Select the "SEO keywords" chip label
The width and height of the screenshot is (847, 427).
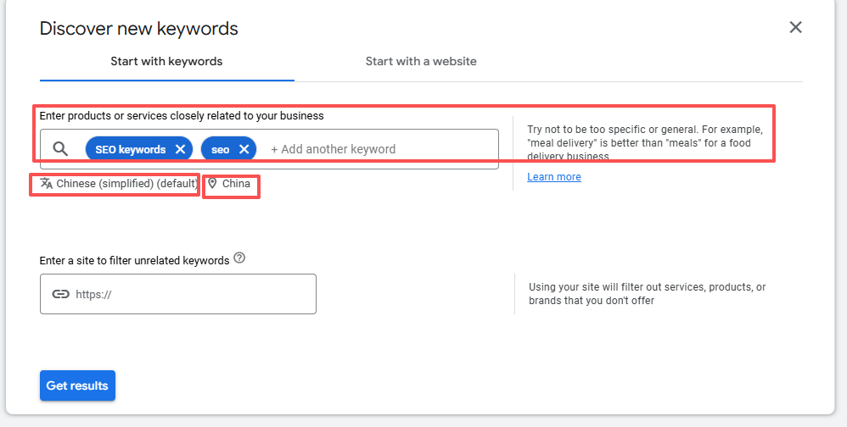130,149
